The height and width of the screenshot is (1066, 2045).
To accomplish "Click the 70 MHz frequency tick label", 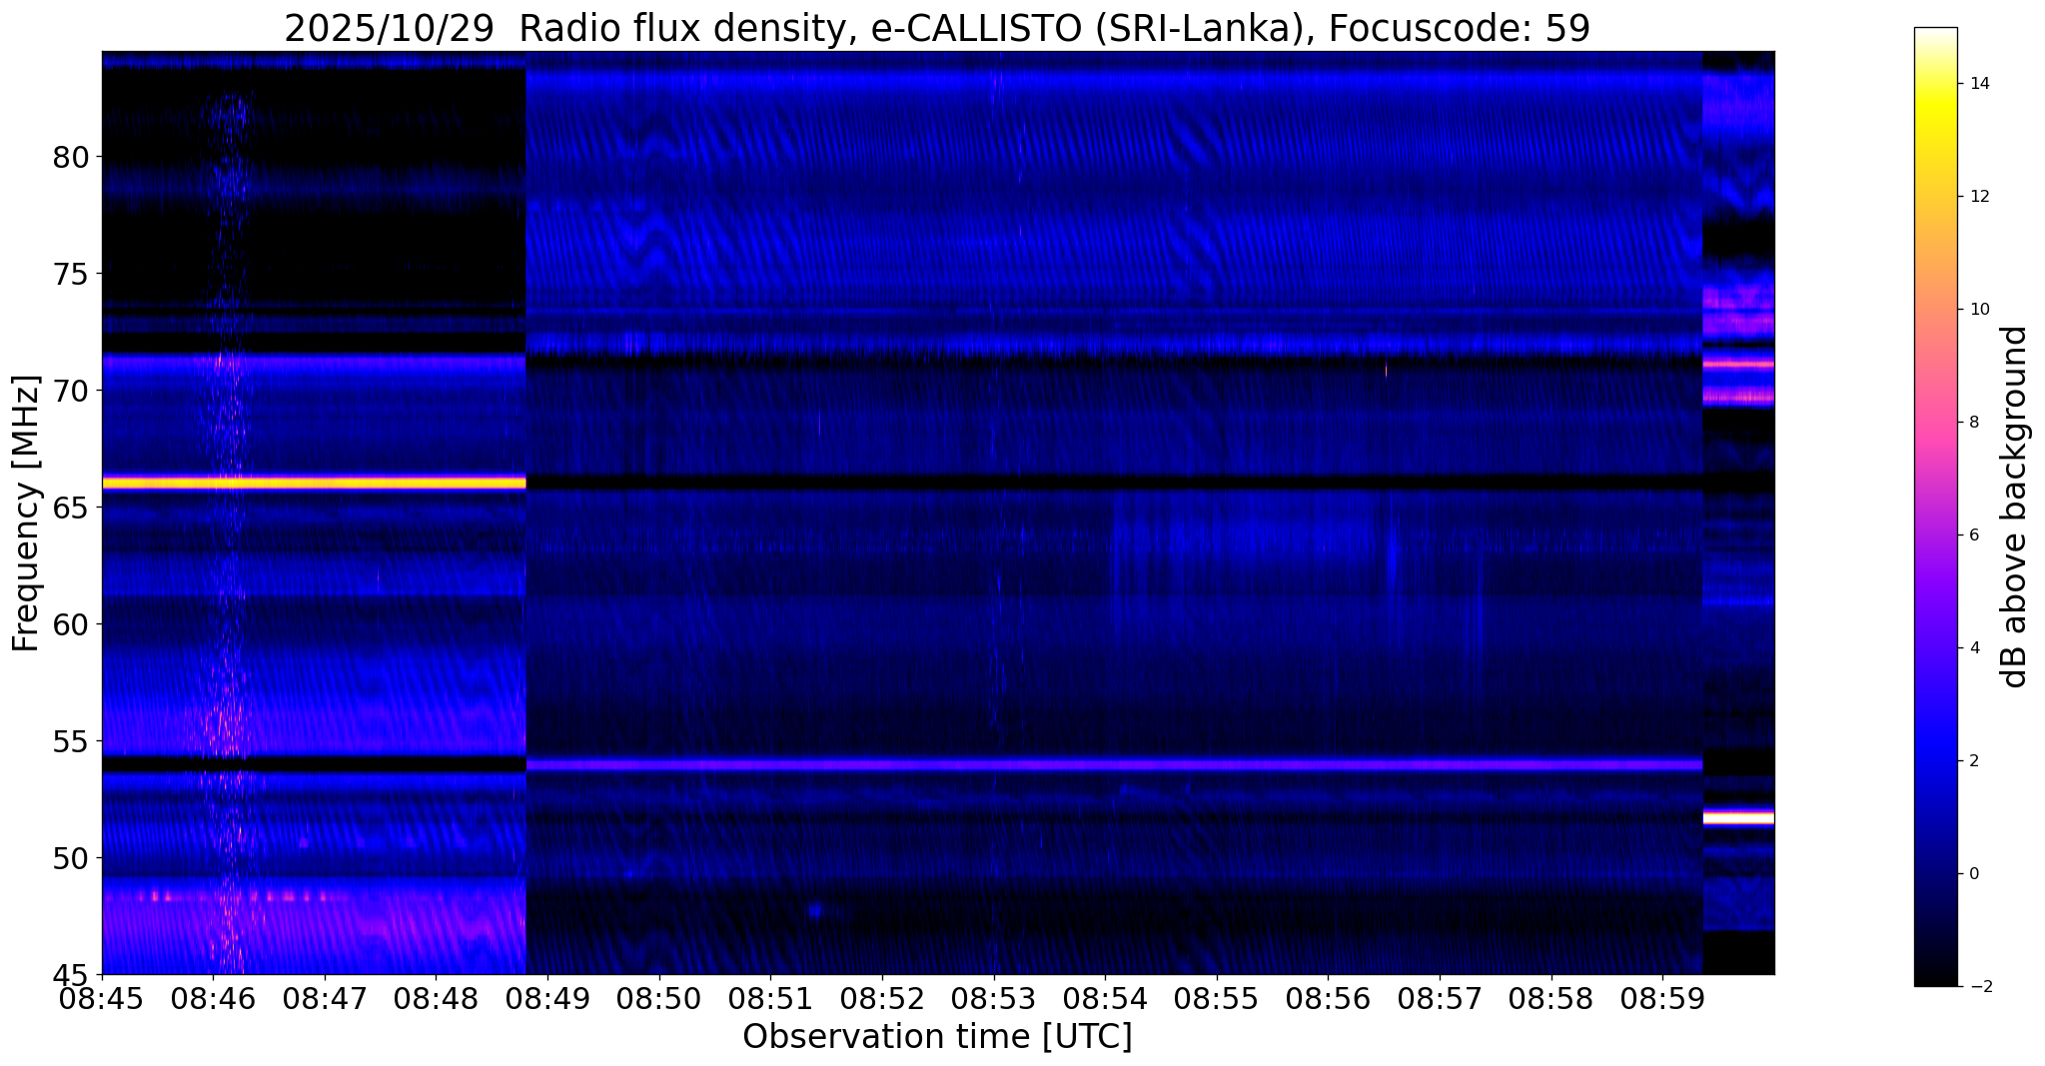I will 70,391.
